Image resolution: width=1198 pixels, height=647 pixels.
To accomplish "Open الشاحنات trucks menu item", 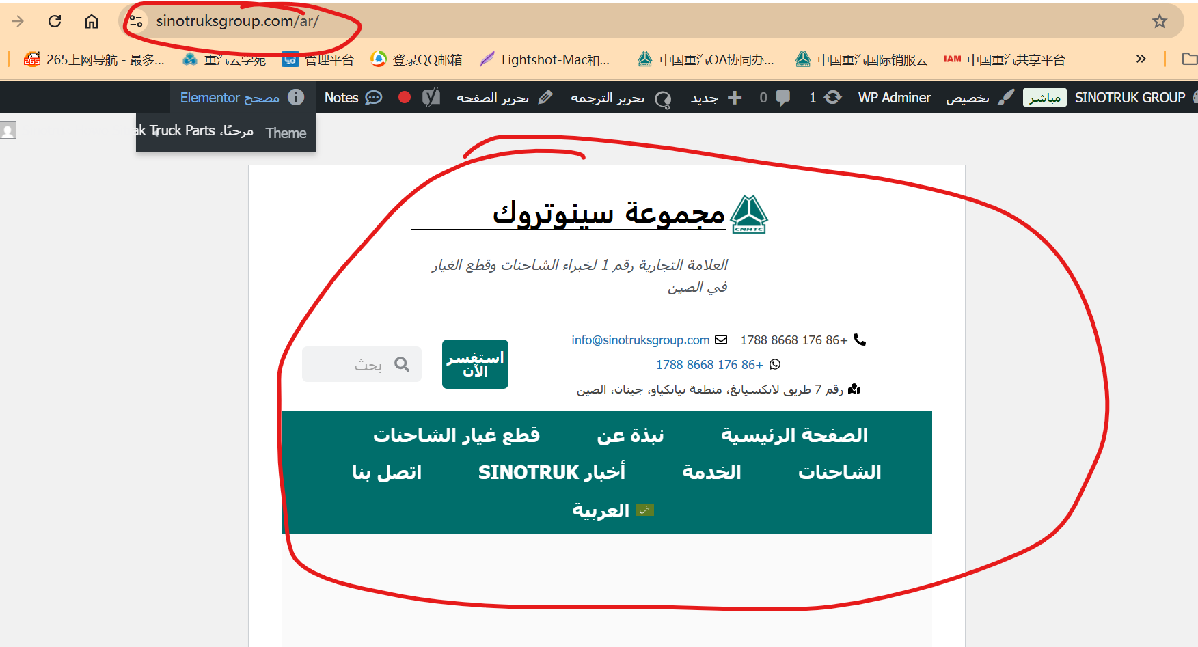I will point(839,472).
